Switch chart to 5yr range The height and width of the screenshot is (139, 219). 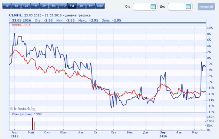(91, 6)
